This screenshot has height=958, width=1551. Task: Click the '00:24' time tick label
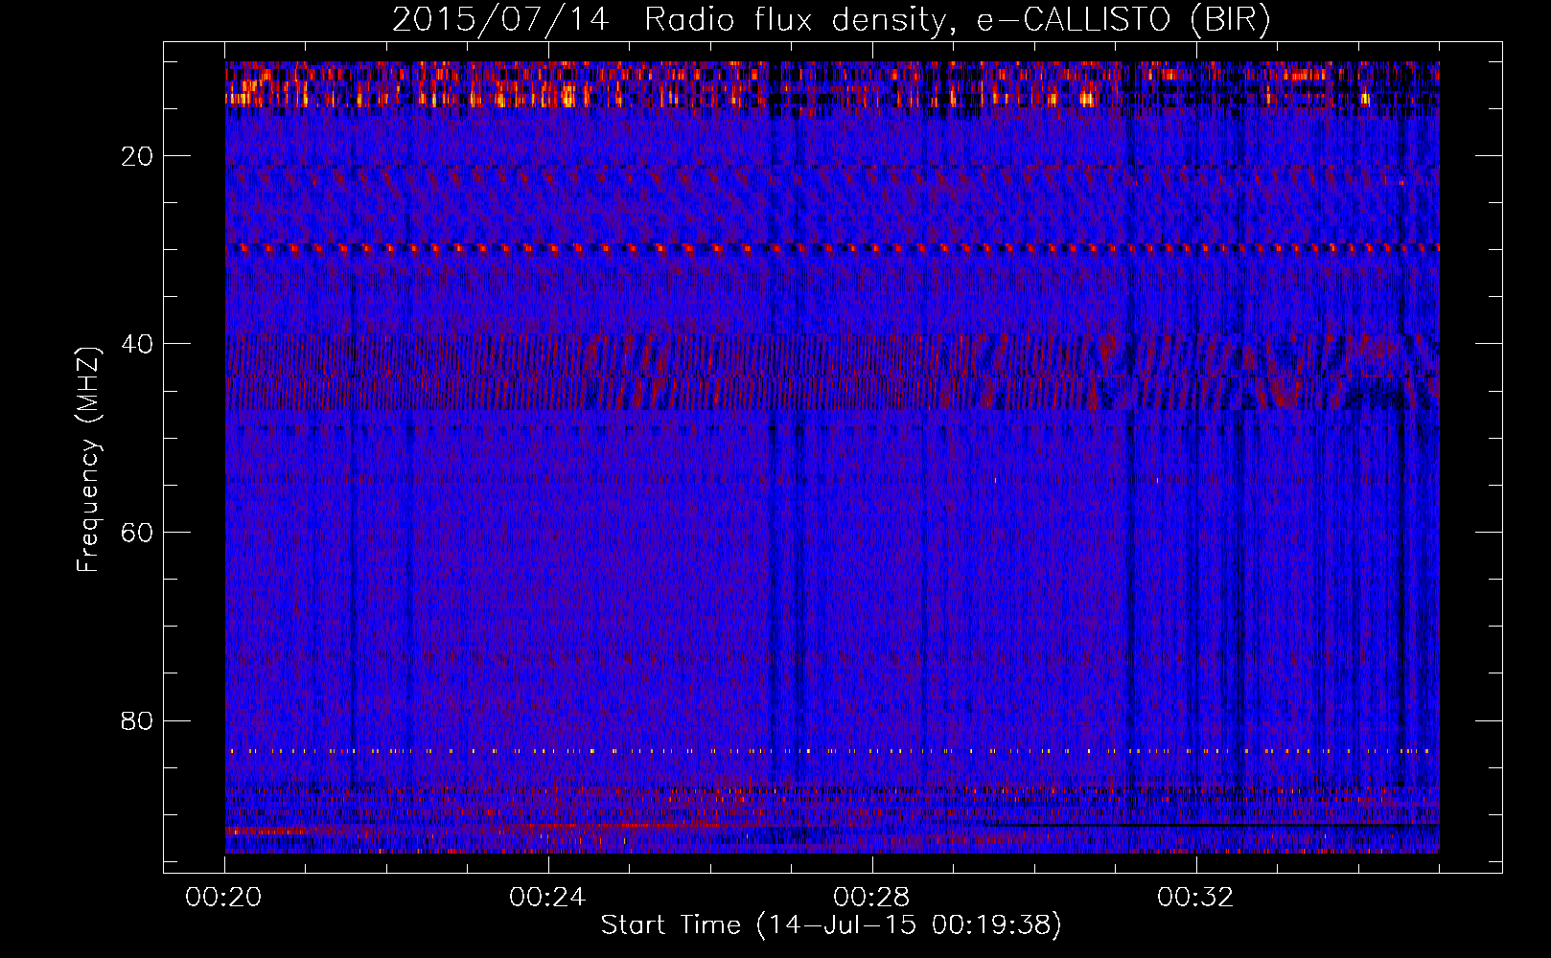[x=547, y=897]
